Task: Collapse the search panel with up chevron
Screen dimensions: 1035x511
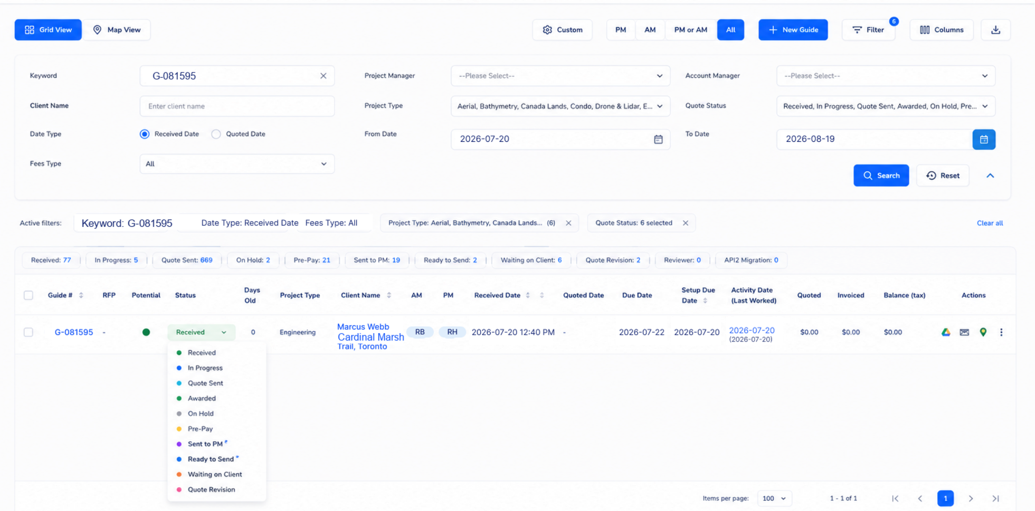Action: (990, 175)
